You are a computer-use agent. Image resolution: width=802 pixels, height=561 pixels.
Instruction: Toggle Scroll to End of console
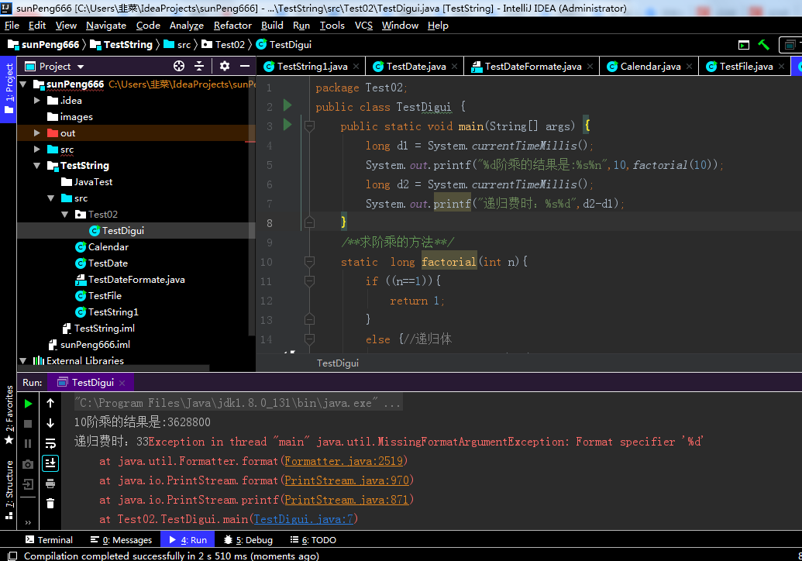(x=50, y=463)
